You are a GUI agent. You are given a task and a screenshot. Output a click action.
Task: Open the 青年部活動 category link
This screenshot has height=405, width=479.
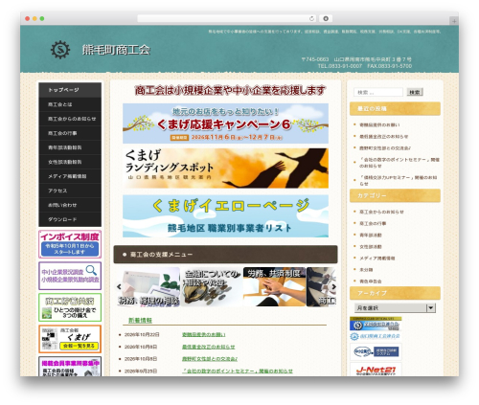371,236
